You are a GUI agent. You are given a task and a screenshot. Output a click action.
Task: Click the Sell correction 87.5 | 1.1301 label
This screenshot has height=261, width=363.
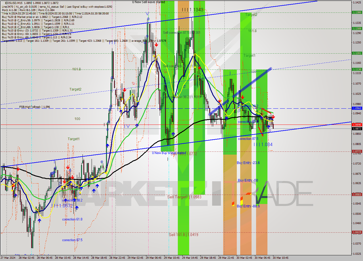pos(181,33)
